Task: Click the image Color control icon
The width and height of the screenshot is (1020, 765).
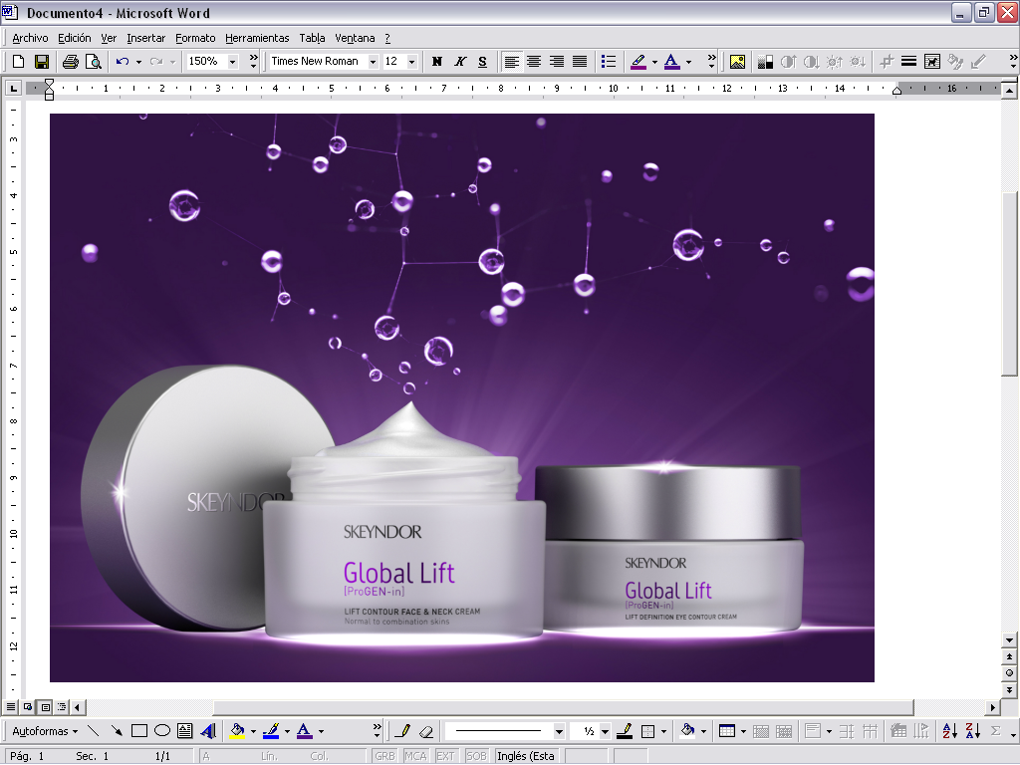Action: point(765,62)
